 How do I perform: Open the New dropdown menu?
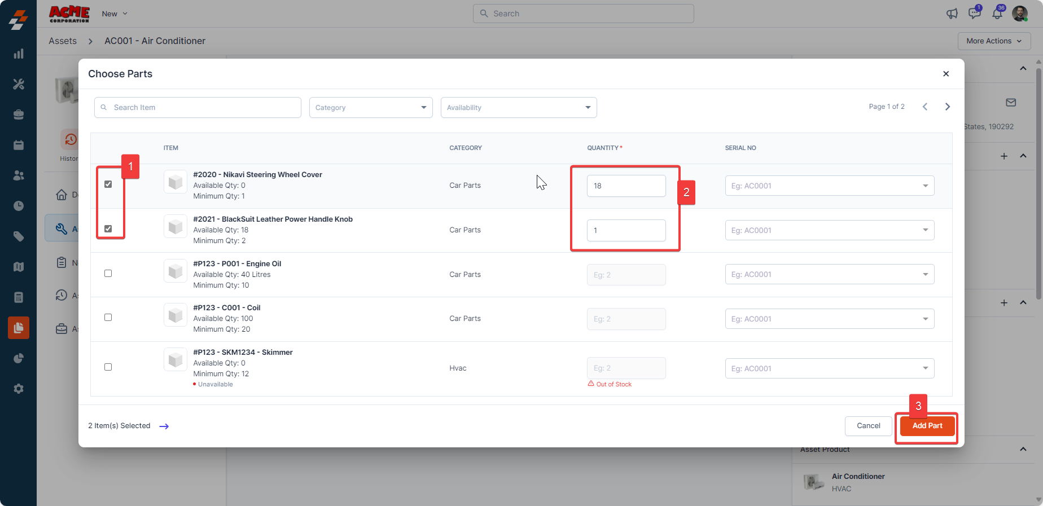coord(115,14)
